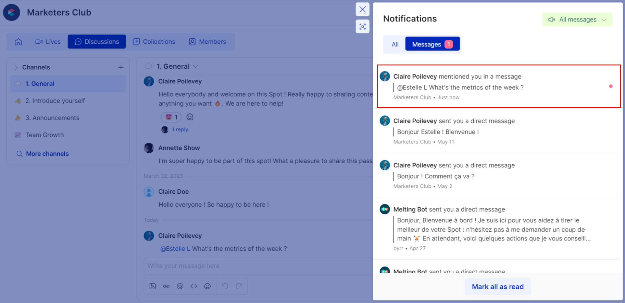Add a reaction to Claire Poilevey's welcome message
625x303 pixels.
click(x=190, y=117)
